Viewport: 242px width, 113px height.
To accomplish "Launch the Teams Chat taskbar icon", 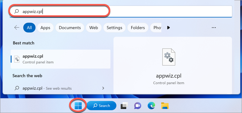I will (x=138, y=106).
